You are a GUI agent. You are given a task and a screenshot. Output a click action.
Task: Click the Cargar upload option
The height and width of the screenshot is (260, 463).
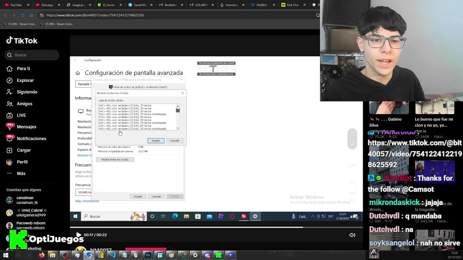(x=24, y=150)
